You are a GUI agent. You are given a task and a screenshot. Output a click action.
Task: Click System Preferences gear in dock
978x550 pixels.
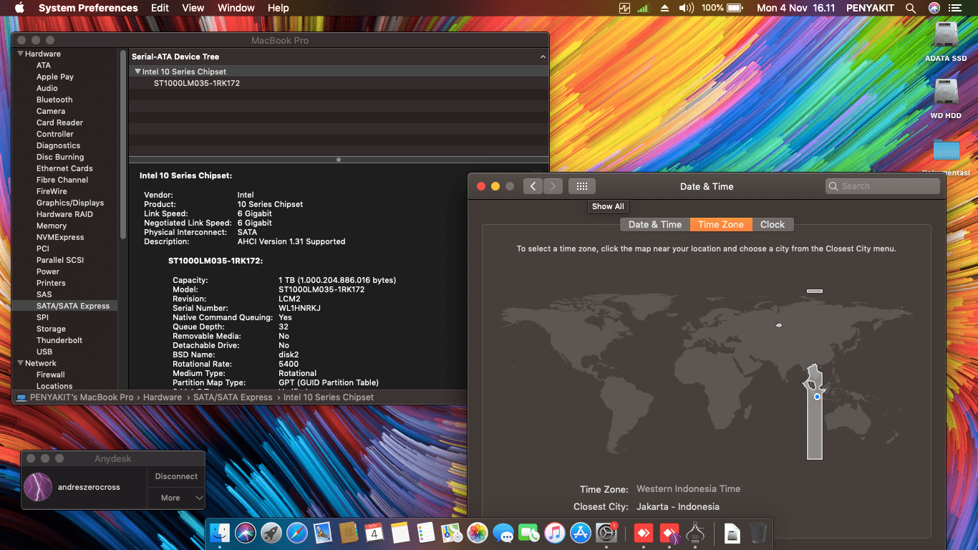pyautogui.click(x=606, y=533)
